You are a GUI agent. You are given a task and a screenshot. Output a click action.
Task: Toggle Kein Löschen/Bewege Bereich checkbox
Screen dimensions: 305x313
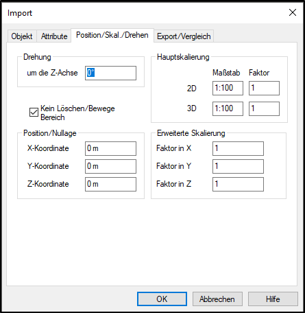34,113
